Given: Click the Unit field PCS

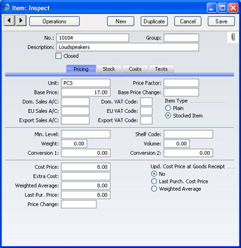Looking at the screenshot, I should pos(86,83).
